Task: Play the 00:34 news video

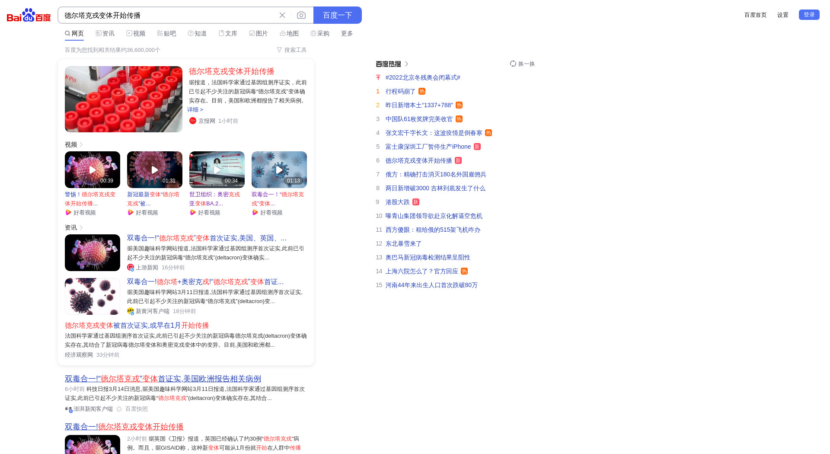Action: pos(217,169)
